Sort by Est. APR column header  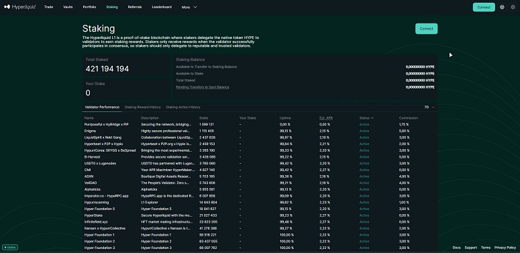[x=326, y=118]
